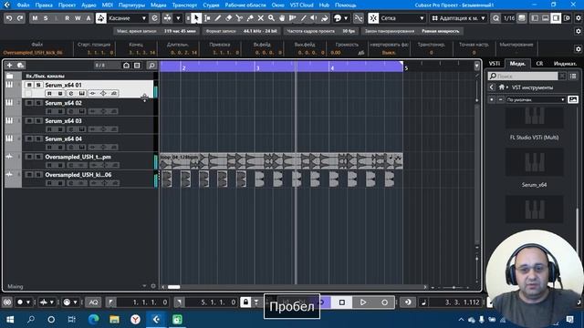Click the back arrow in Media browser

492,87
